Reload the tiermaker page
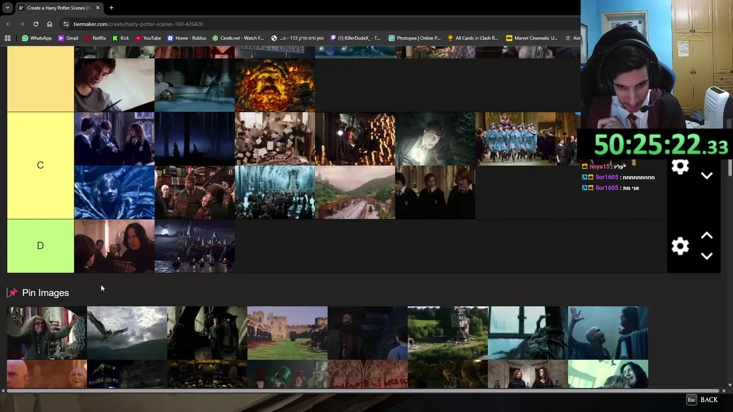 click(x=36, y=24)
